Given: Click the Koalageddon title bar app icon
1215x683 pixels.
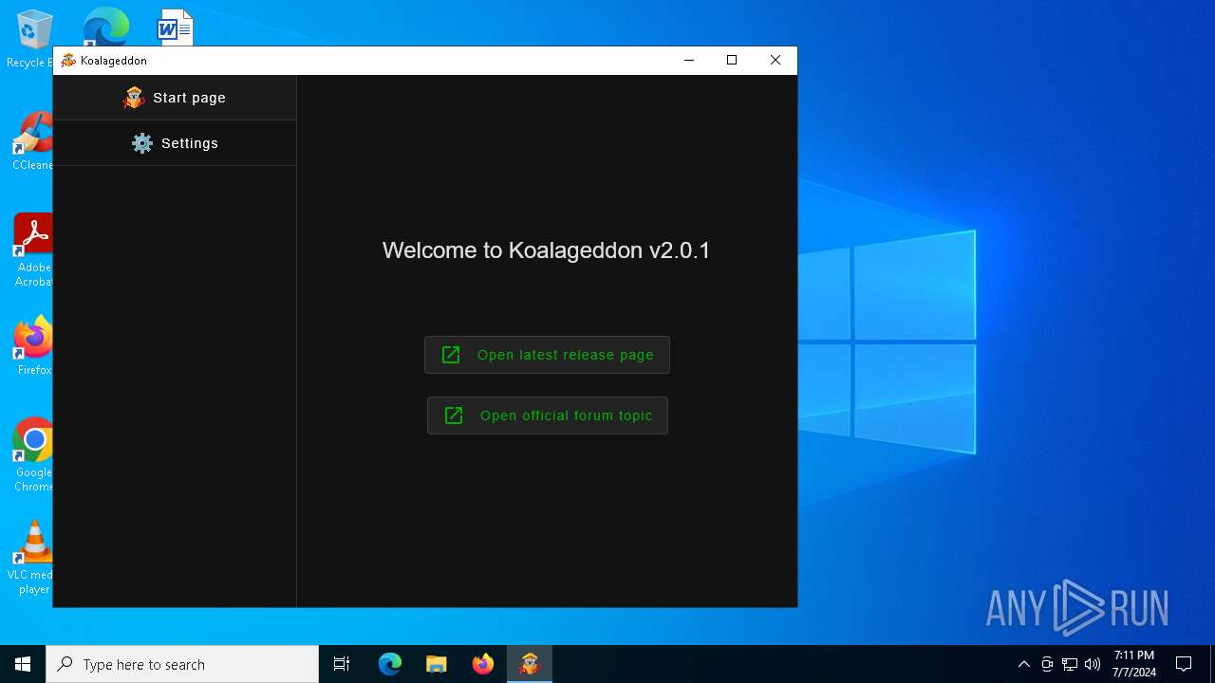Looking at the screenshot, I should (68, 60).
